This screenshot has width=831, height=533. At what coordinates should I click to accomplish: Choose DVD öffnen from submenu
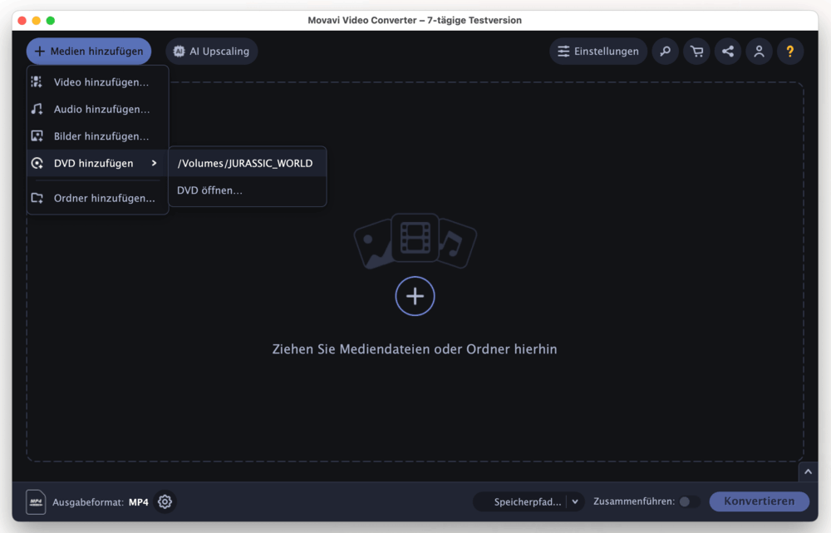[x=247, y=190]
